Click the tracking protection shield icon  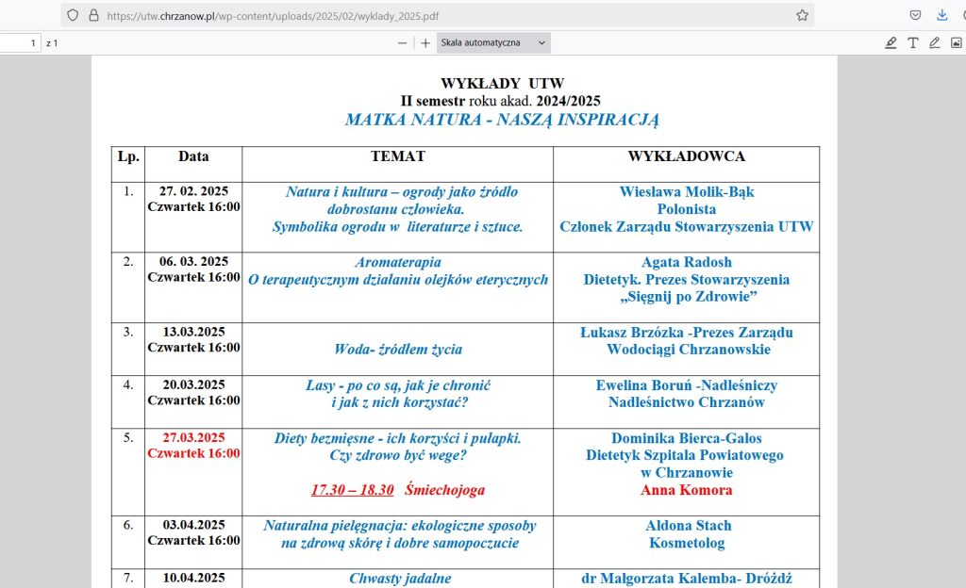73,15
